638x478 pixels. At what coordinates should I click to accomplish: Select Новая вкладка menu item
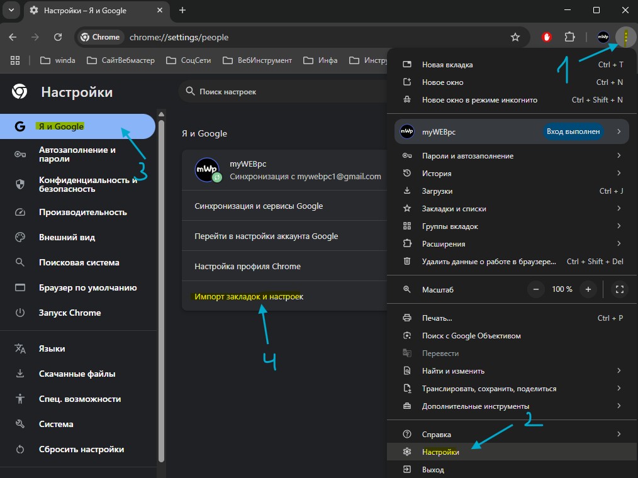click(512, 64)
